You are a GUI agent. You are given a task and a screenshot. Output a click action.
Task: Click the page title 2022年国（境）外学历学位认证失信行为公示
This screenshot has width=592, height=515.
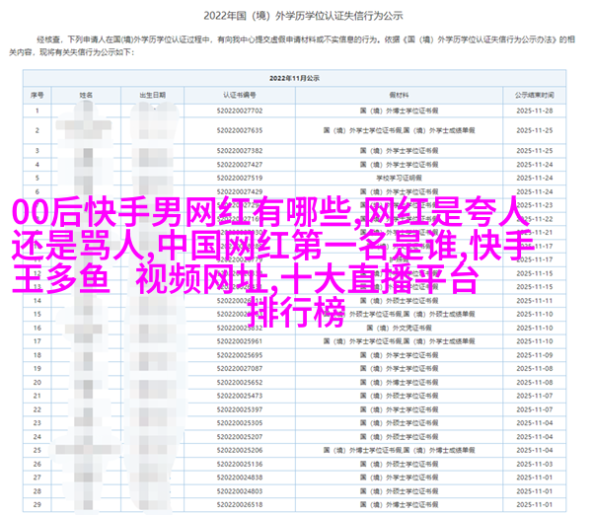pyautogui.click(x=303, y=16)
